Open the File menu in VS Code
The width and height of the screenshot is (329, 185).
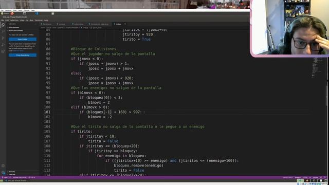pyautogui.click(x=2, y=21)
